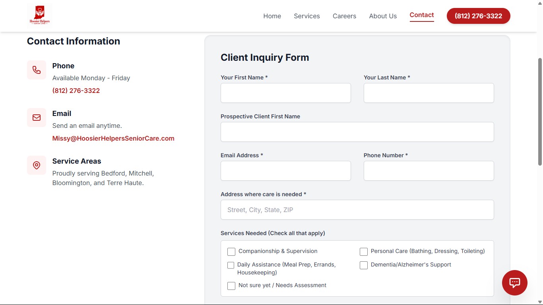
Task: Click the (812) 276-3322 header button
Action: [x=479, y=16]
